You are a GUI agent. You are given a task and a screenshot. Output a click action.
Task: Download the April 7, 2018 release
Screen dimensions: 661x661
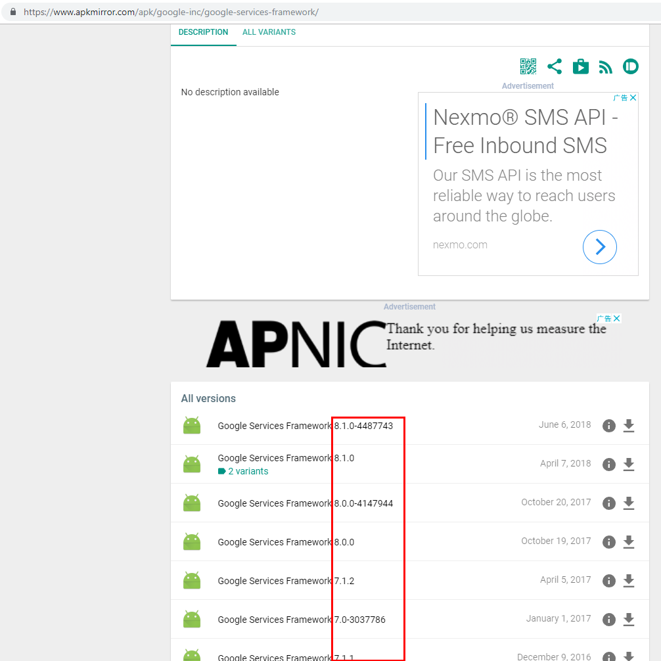click(629, 464)
